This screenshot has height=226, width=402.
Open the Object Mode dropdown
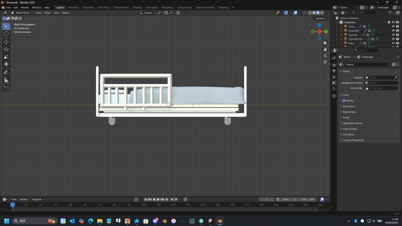pos(22,13)
